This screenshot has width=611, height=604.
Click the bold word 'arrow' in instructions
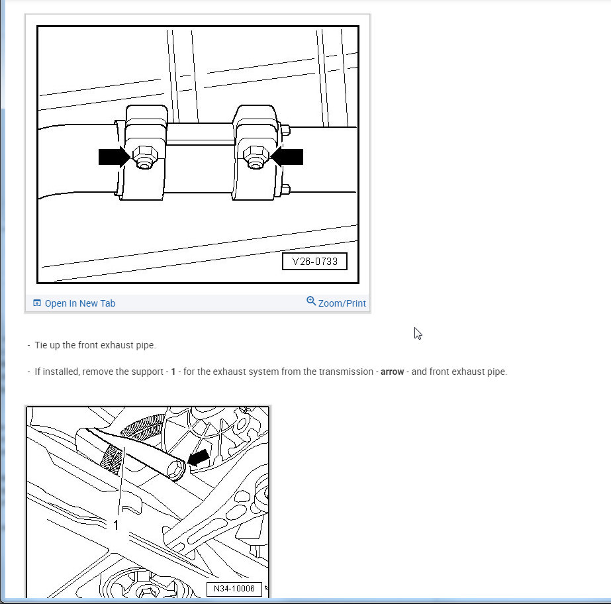392,372
